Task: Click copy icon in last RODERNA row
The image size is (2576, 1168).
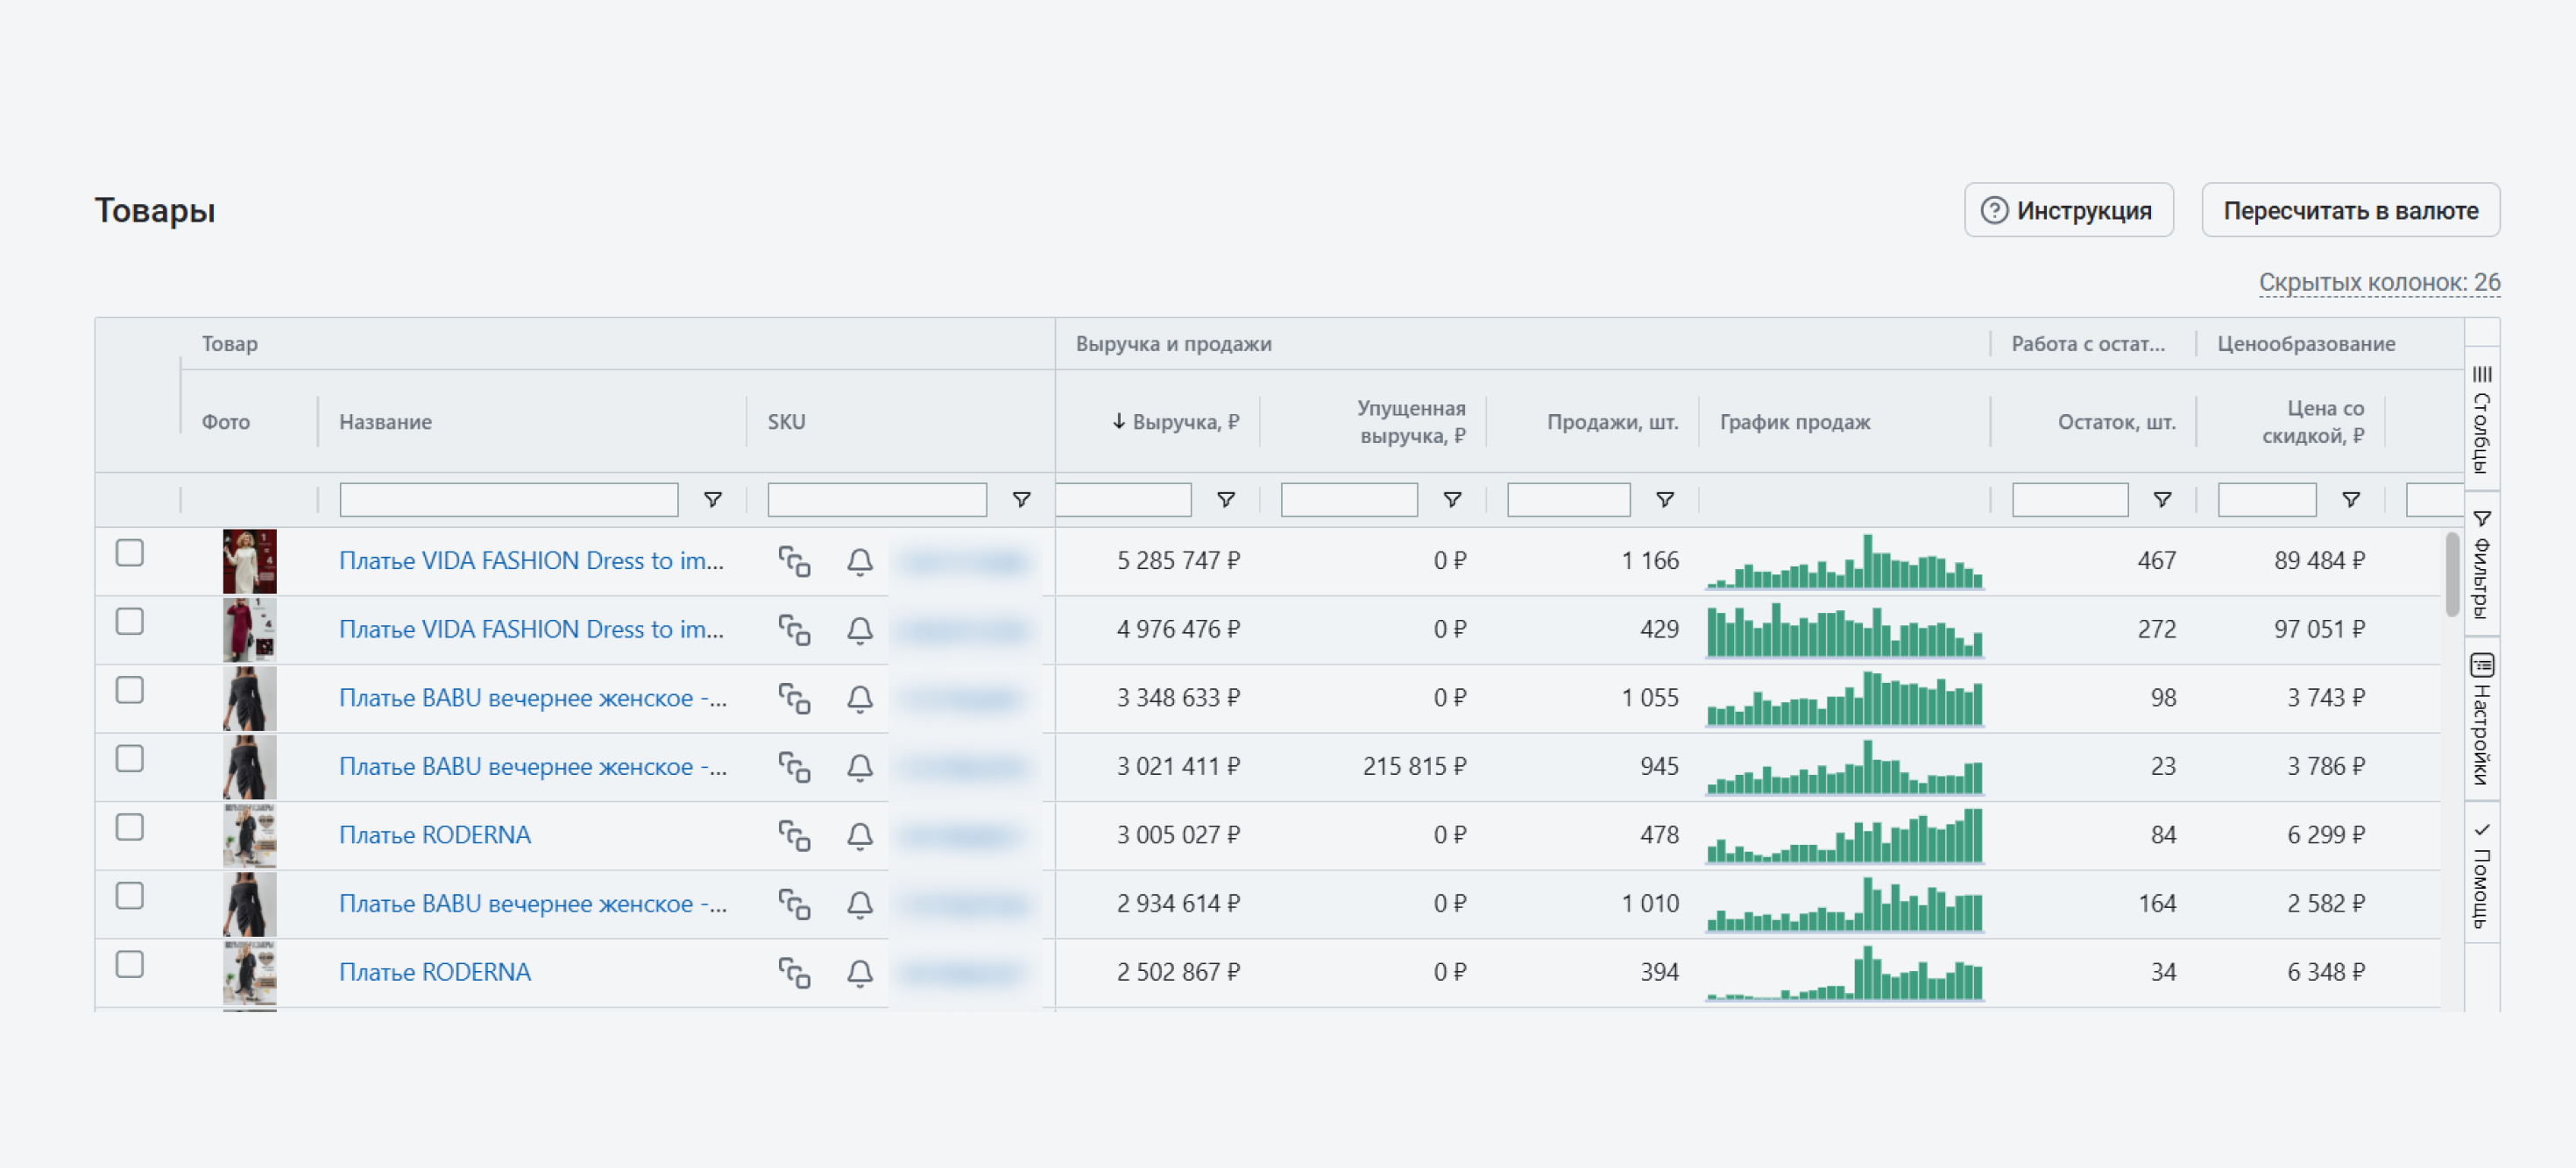Action: [x=794, y=972]
